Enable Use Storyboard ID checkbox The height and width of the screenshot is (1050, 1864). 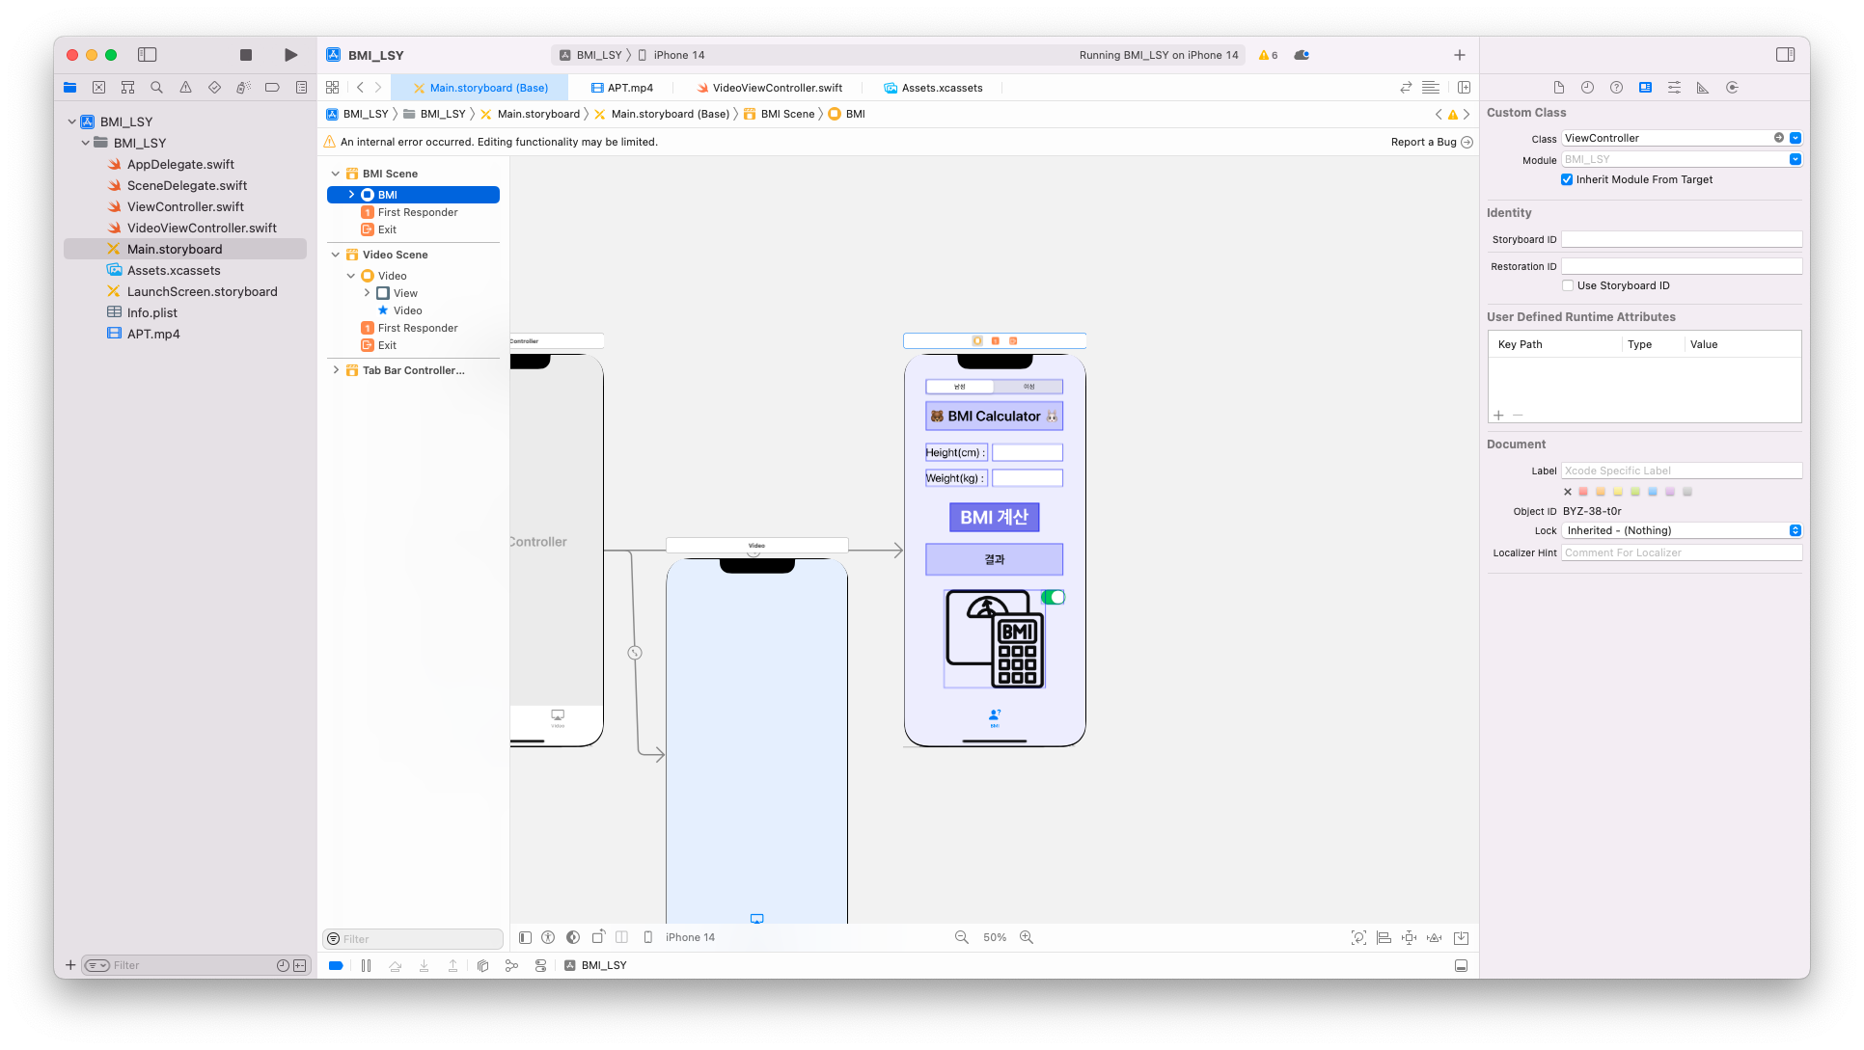tap(1568, 285)
